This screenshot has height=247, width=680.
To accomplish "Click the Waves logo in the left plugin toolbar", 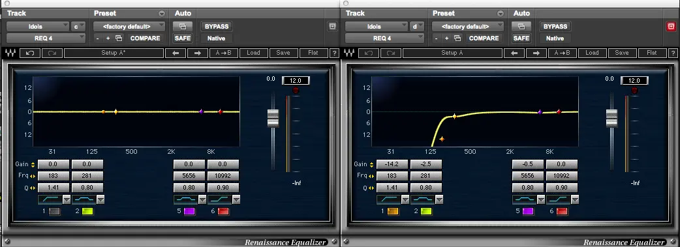I will point(10,53).
